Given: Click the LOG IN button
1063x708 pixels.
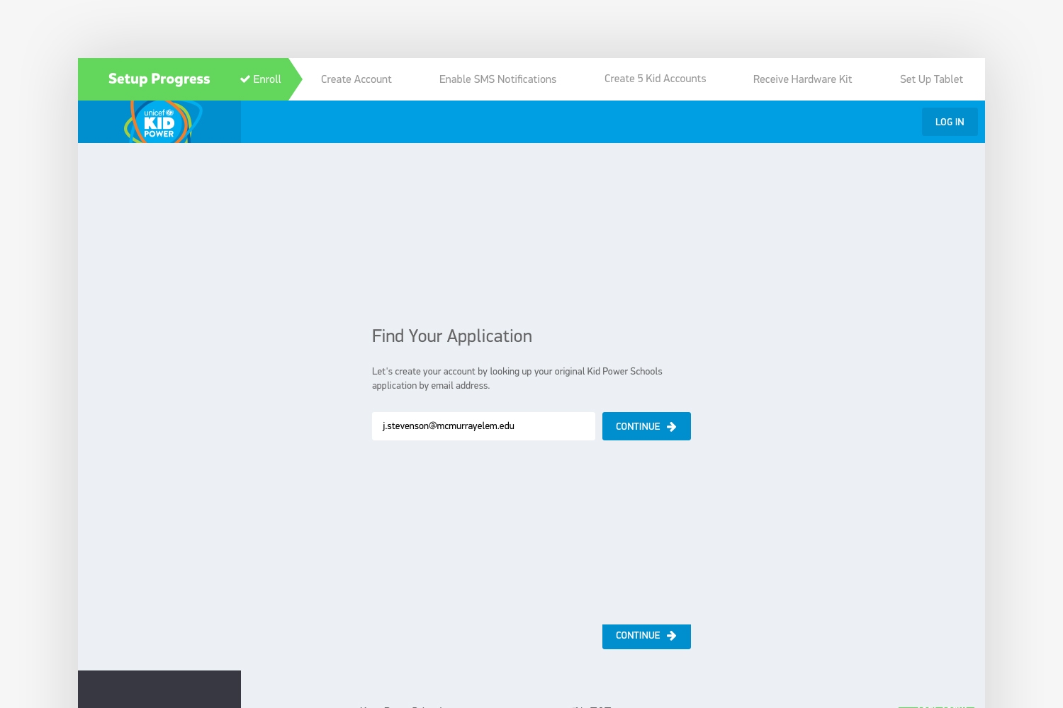Looking at the screenshot, I should (950, 122).
